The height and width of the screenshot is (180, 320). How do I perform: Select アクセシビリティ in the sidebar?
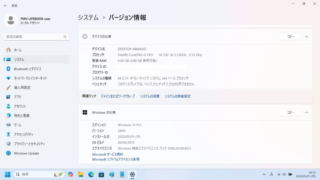click(37, 134)
